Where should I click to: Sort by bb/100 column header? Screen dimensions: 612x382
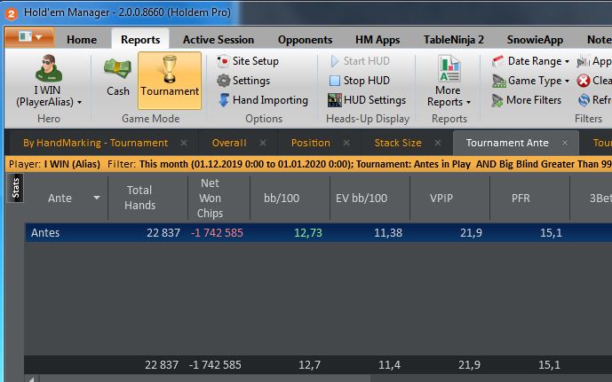[282, 199]
